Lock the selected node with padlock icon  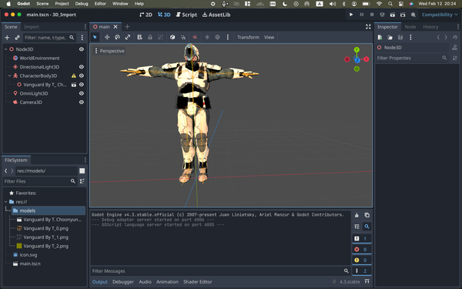tap(150, 37)
